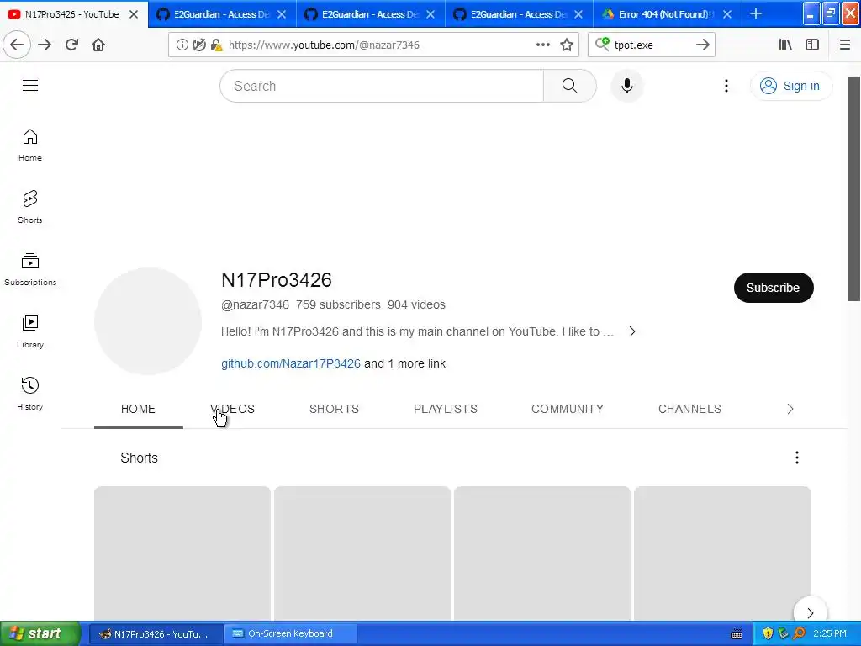The width and height of the screenshot is (861, 646).
Task: Close the Error 404 tab
Action: click(x=727, y=14)
